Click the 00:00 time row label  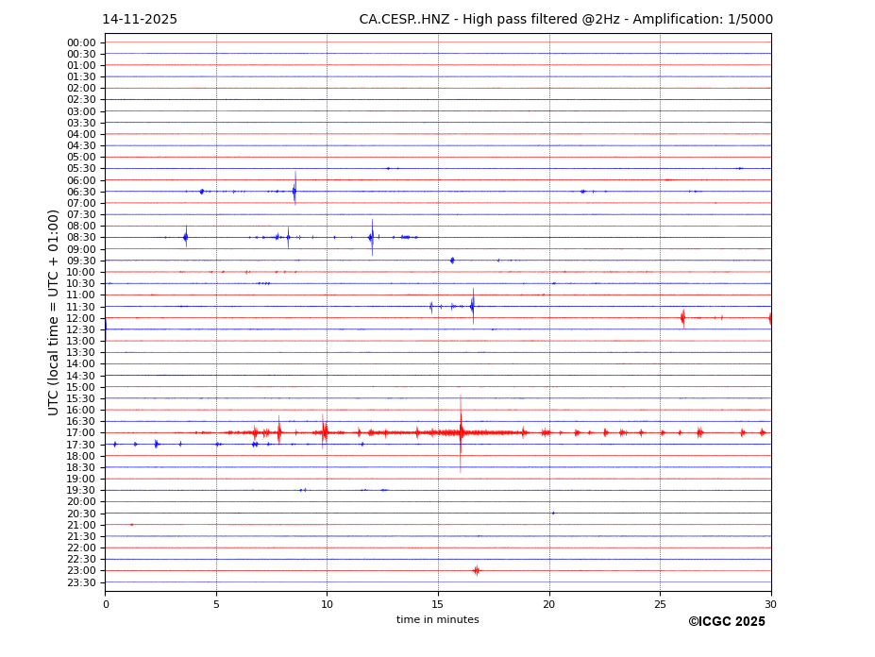point(81,42)
